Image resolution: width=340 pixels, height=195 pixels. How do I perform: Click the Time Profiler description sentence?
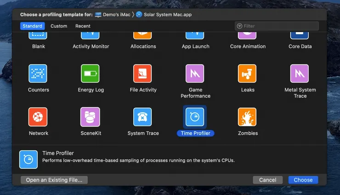pyautogui.click(x=138, y=161)
